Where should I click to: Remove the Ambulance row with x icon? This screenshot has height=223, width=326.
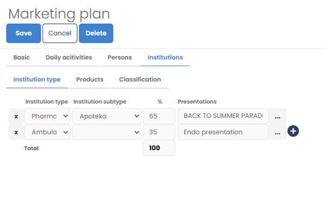[16, 132]
